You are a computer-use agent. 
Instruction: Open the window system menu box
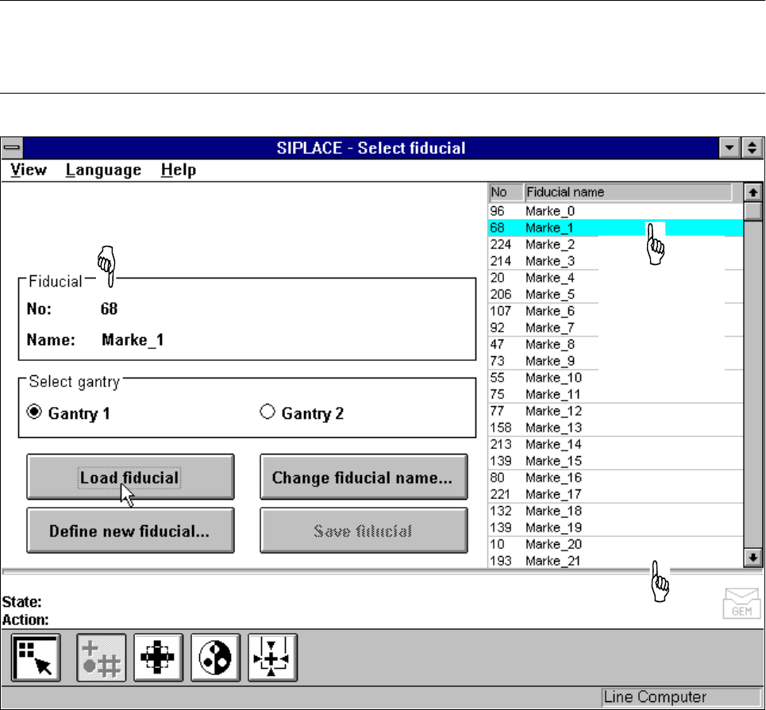click(12, 148)
